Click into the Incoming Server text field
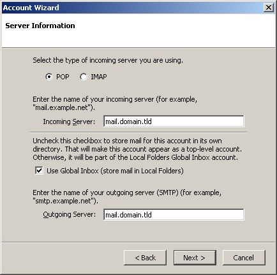 174,122
